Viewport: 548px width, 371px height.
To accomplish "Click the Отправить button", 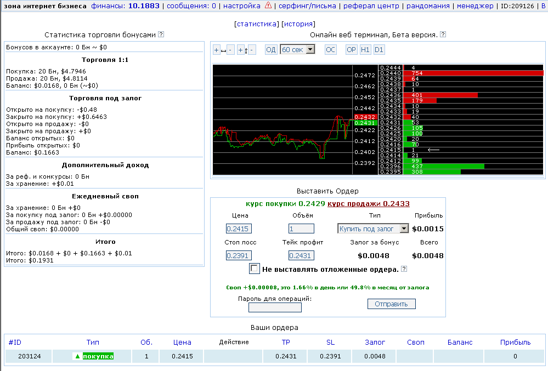I will [392, 304].
